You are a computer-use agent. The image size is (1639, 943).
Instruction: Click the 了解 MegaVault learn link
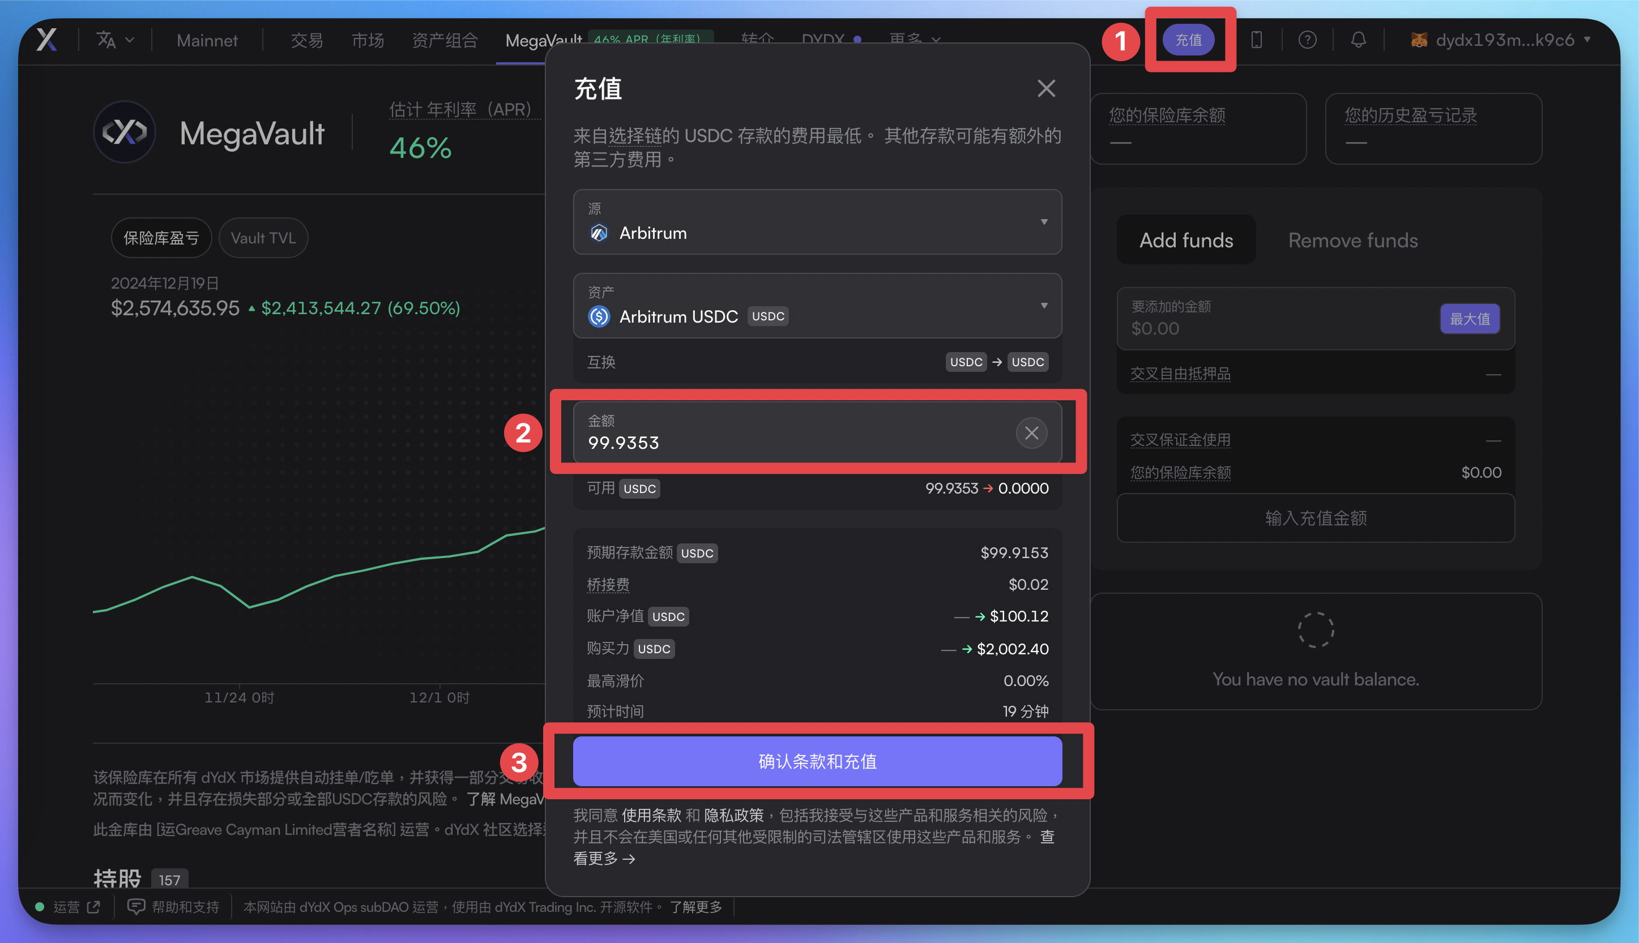[505, 799]
